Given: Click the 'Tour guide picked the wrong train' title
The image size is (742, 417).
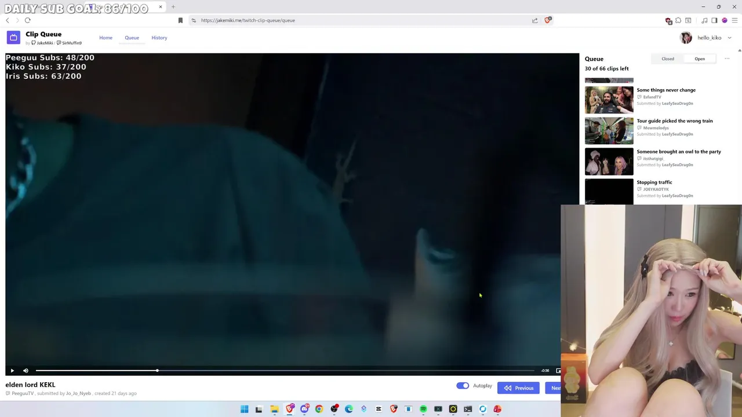Looking at the screenshot, I should [675, 120].
